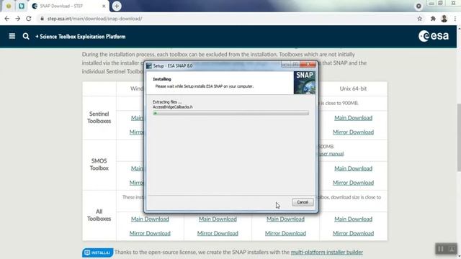Open Unix 64-bit All Toolboxes Main Download

(x=353, y=219)
